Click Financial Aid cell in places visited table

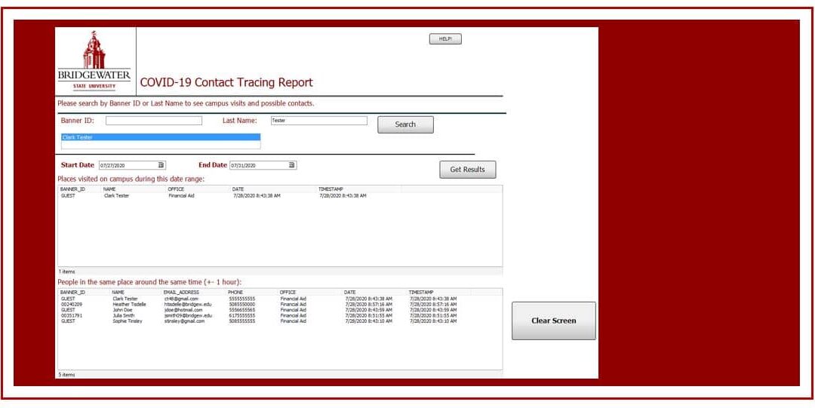click(181, 196)
